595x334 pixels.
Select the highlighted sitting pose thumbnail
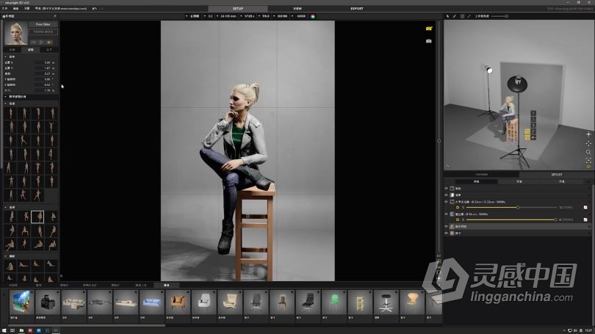click(x=37, y=217)
